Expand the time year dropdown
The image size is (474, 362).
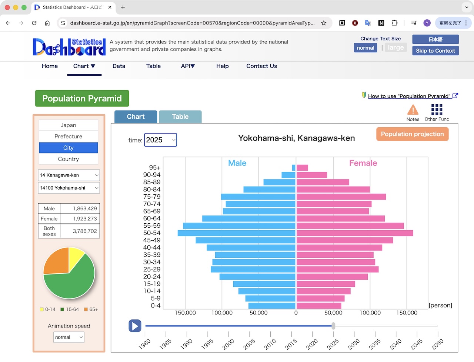point(160,140)
